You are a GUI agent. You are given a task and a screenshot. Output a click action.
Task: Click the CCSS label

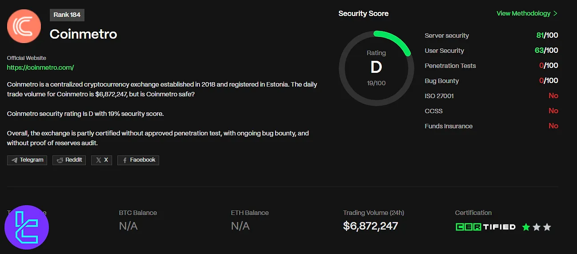[434, 111]
